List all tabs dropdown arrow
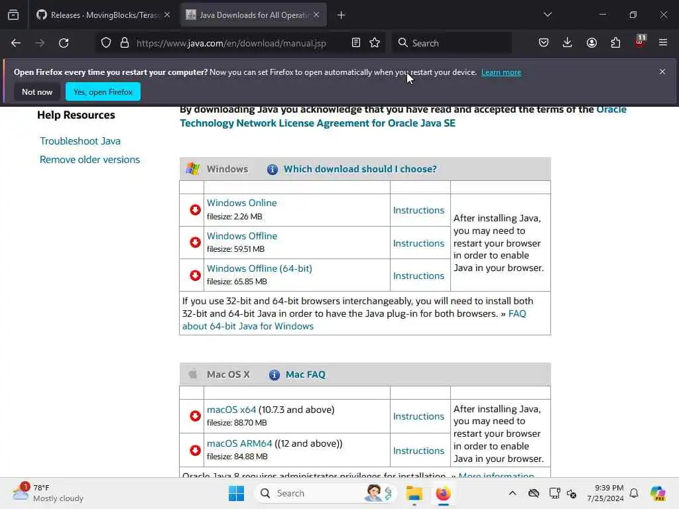679x509 pixels. (x=547, y=15)
